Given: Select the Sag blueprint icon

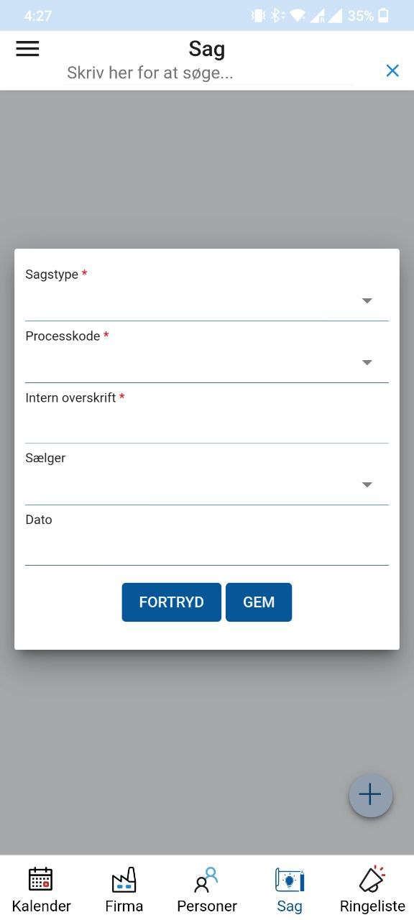Looking at the screenshot, I should pyautogui.click(x=290, y=879).
